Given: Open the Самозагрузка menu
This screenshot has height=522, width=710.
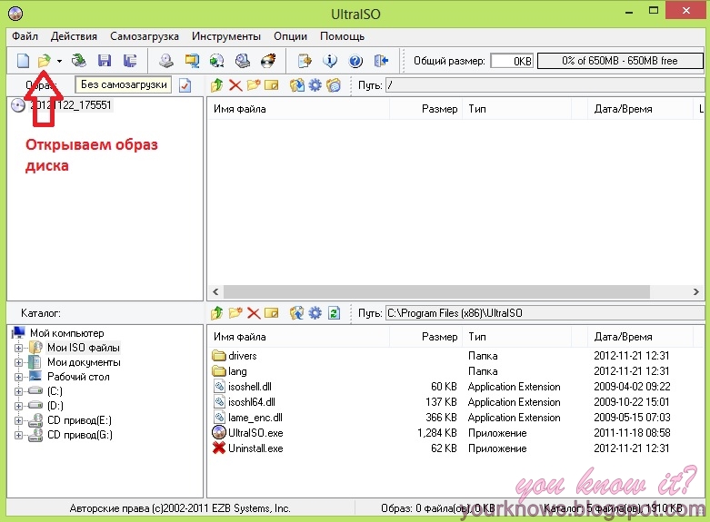Looking at the screenshot, I should 145,36.
